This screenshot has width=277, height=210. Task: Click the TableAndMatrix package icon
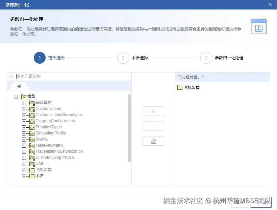tap(32, 146)
